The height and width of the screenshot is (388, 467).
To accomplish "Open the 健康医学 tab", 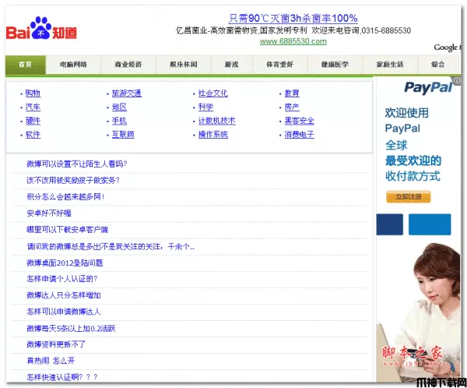I will point(335,65).
